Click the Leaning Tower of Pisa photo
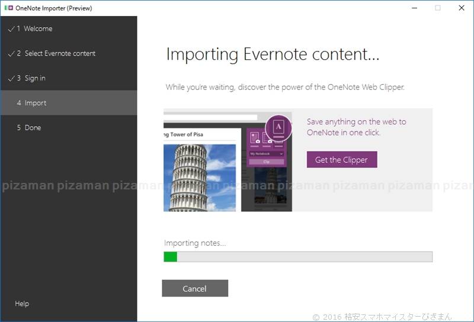The image size is (474, 322). pos(200,178)
